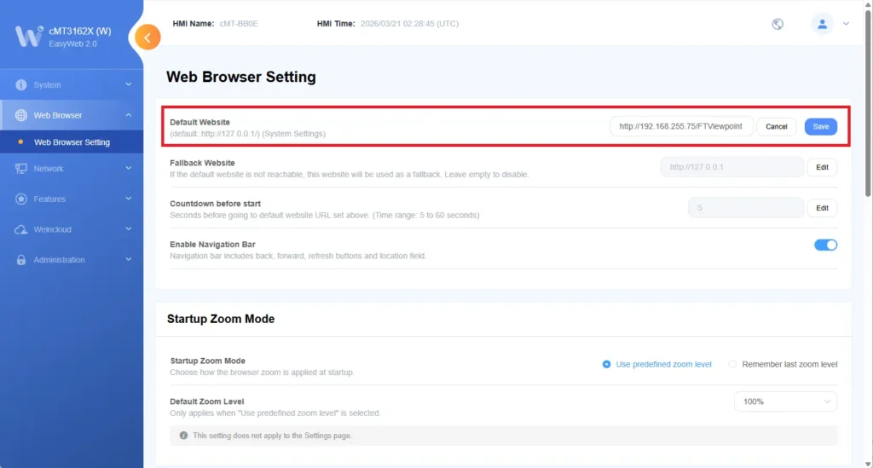Screen dimensions: 873x468
Task: Disable the Enable Navigation Bar toggle
Action: coord(825,245)
